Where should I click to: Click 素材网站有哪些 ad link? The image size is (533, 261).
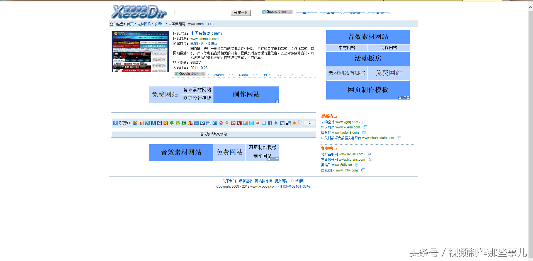point(347,73)
